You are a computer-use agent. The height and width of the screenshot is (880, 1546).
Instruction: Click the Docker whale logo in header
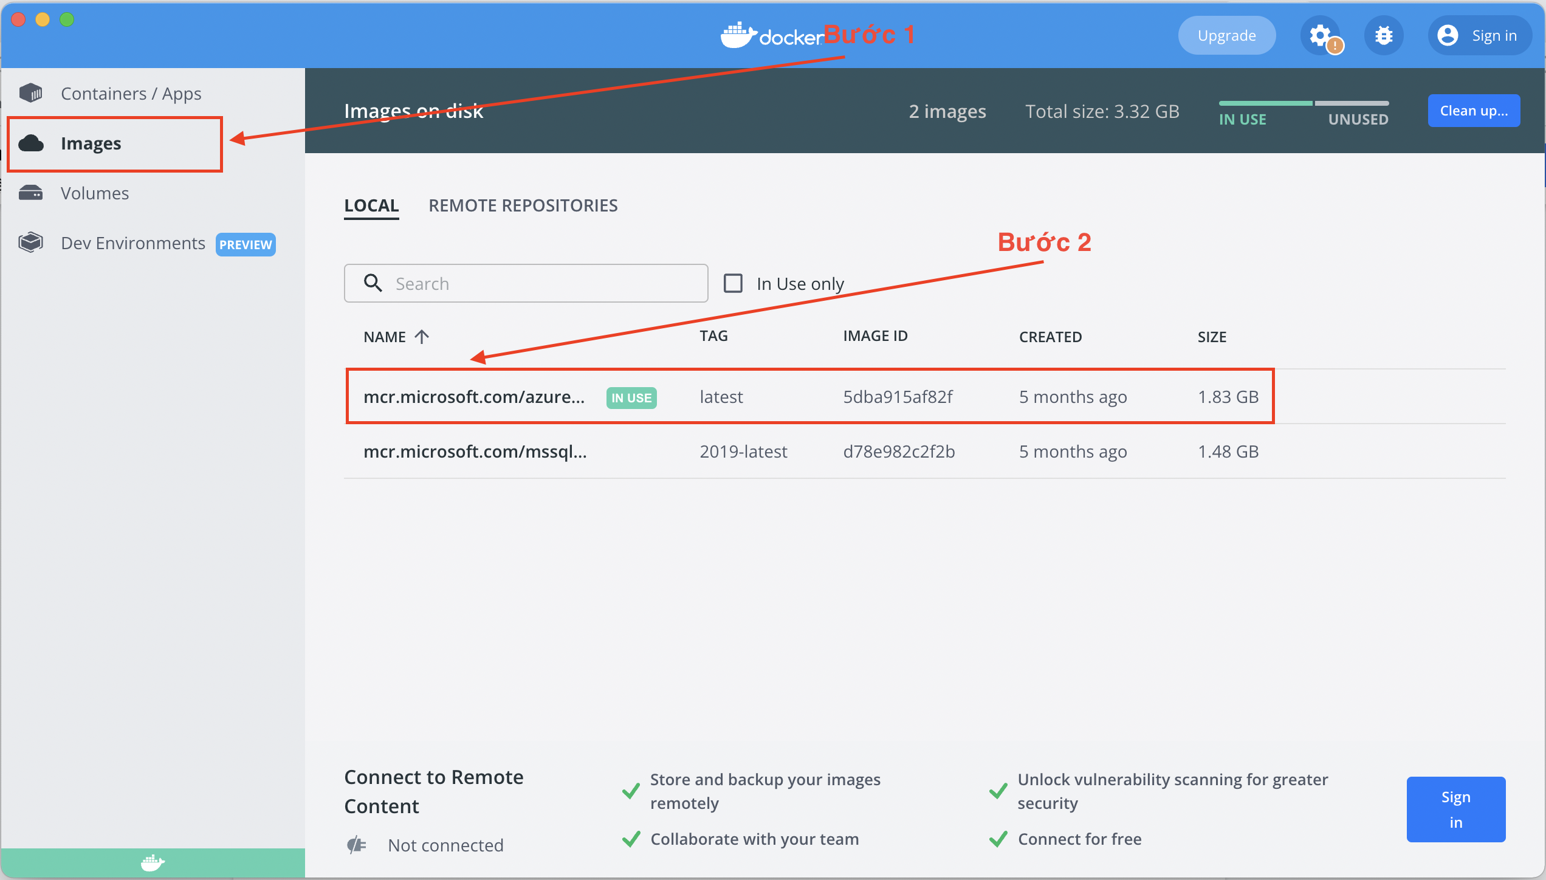[738, 35]
